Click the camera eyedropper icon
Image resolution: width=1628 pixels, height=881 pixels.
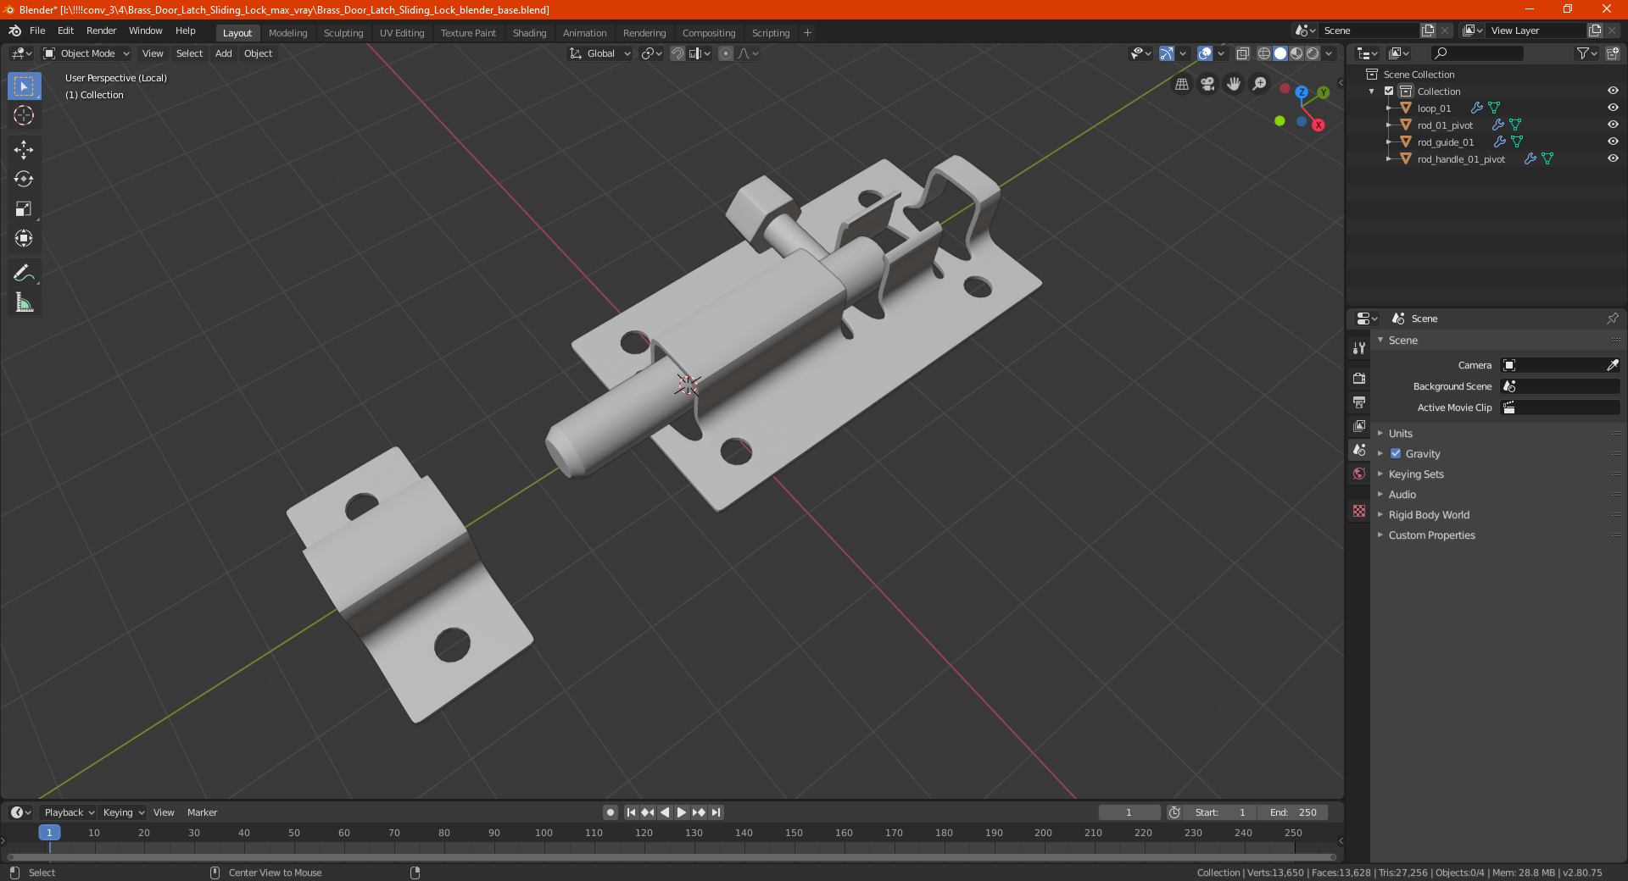click(1612, 365)
